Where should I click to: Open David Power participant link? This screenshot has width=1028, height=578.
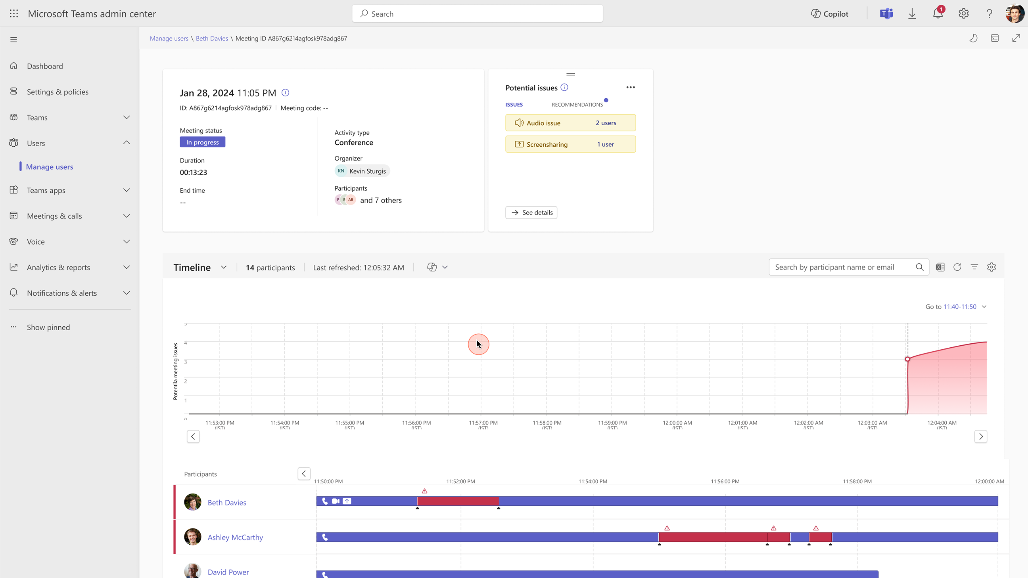(228, 572)
